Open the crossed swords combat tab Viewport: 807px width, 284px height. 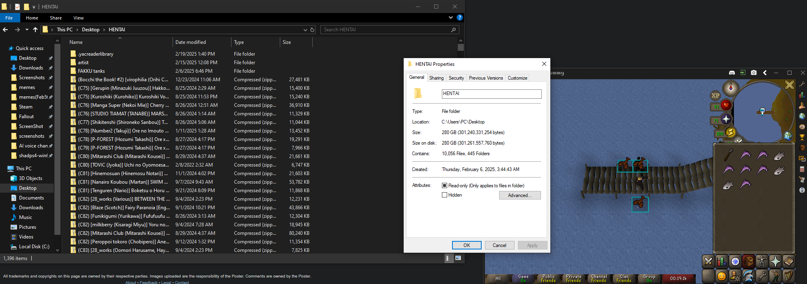click(x=708, y=261)
